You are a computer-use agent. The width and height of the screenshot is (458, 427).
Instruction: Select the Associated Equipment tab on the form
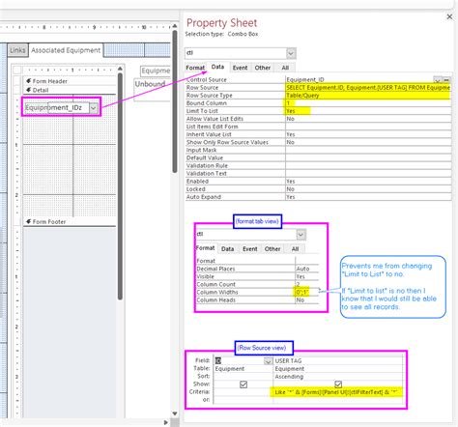coord(66,50)
